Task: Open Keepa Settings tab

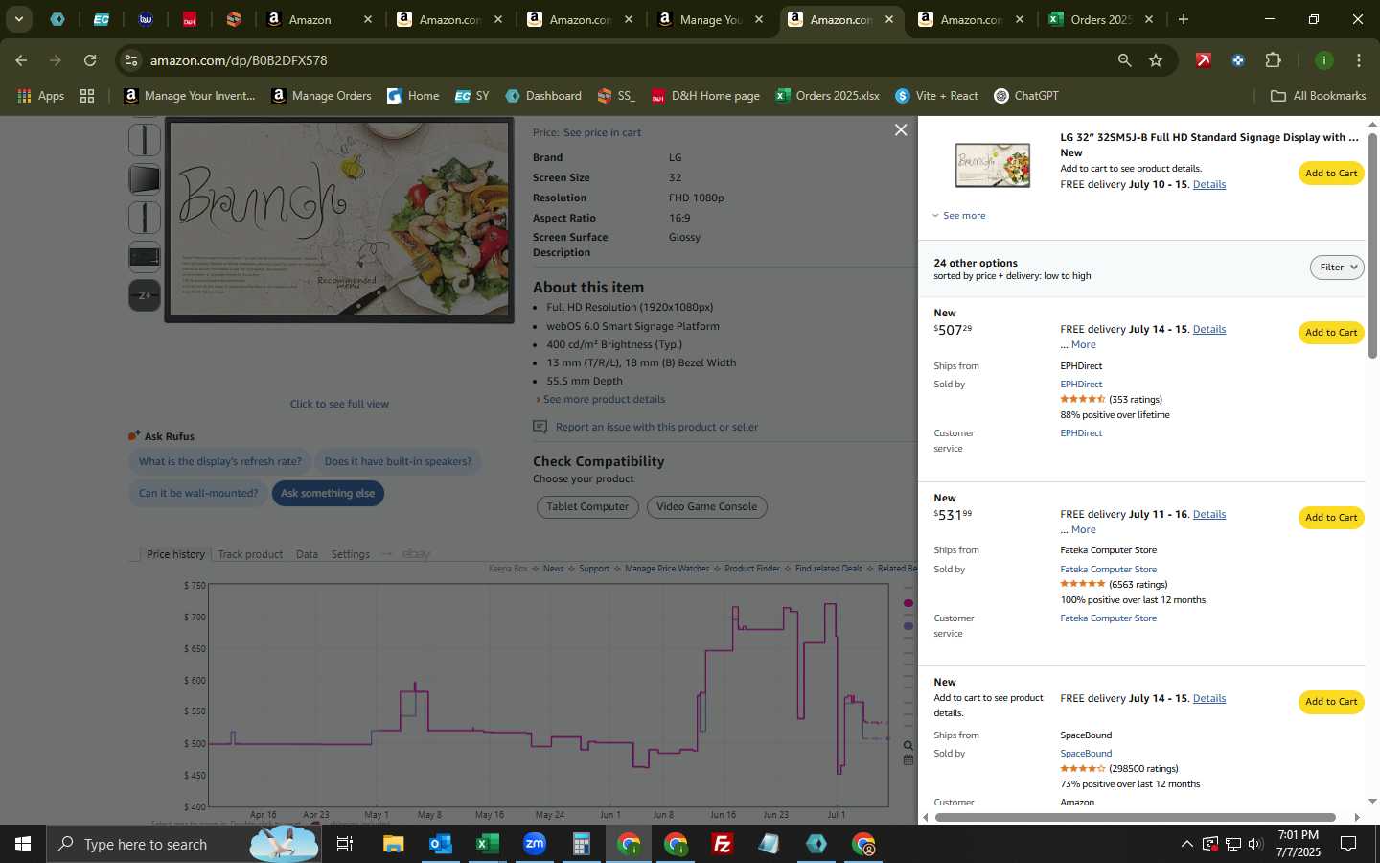Action: [350, 554]
